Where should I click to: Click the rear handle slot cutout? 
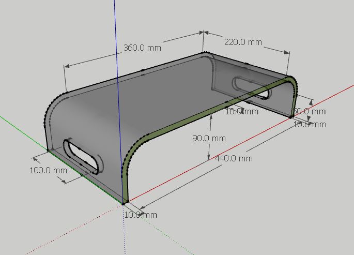[252, 88]
